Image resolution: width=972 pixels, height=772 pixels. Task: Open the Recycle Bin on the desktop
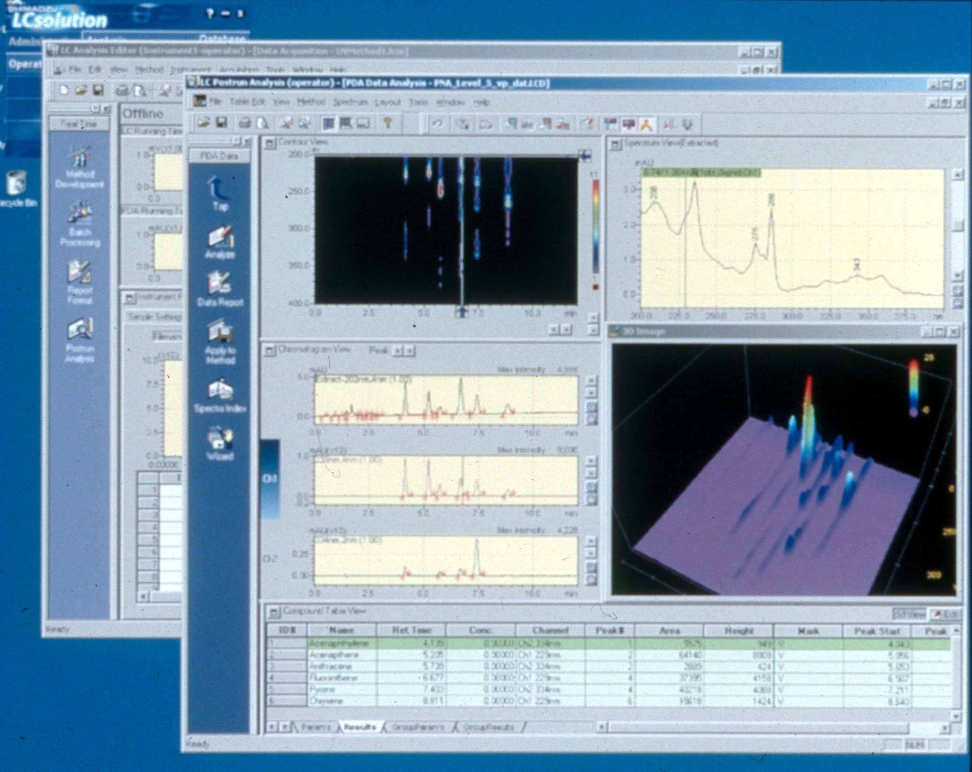tap(16, 189)
